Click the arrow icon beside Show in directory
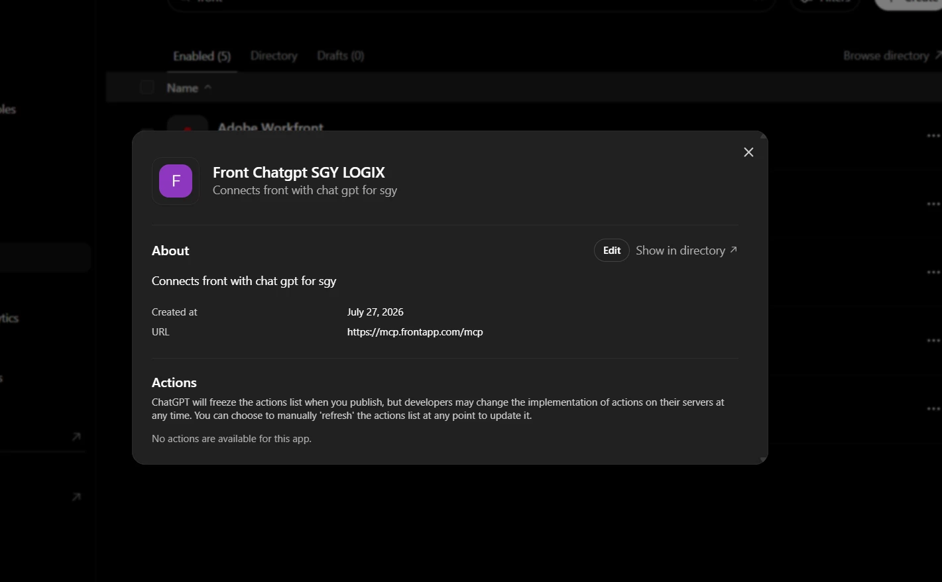This screenshot has height=582, width=942. click(x=733, y=250)
